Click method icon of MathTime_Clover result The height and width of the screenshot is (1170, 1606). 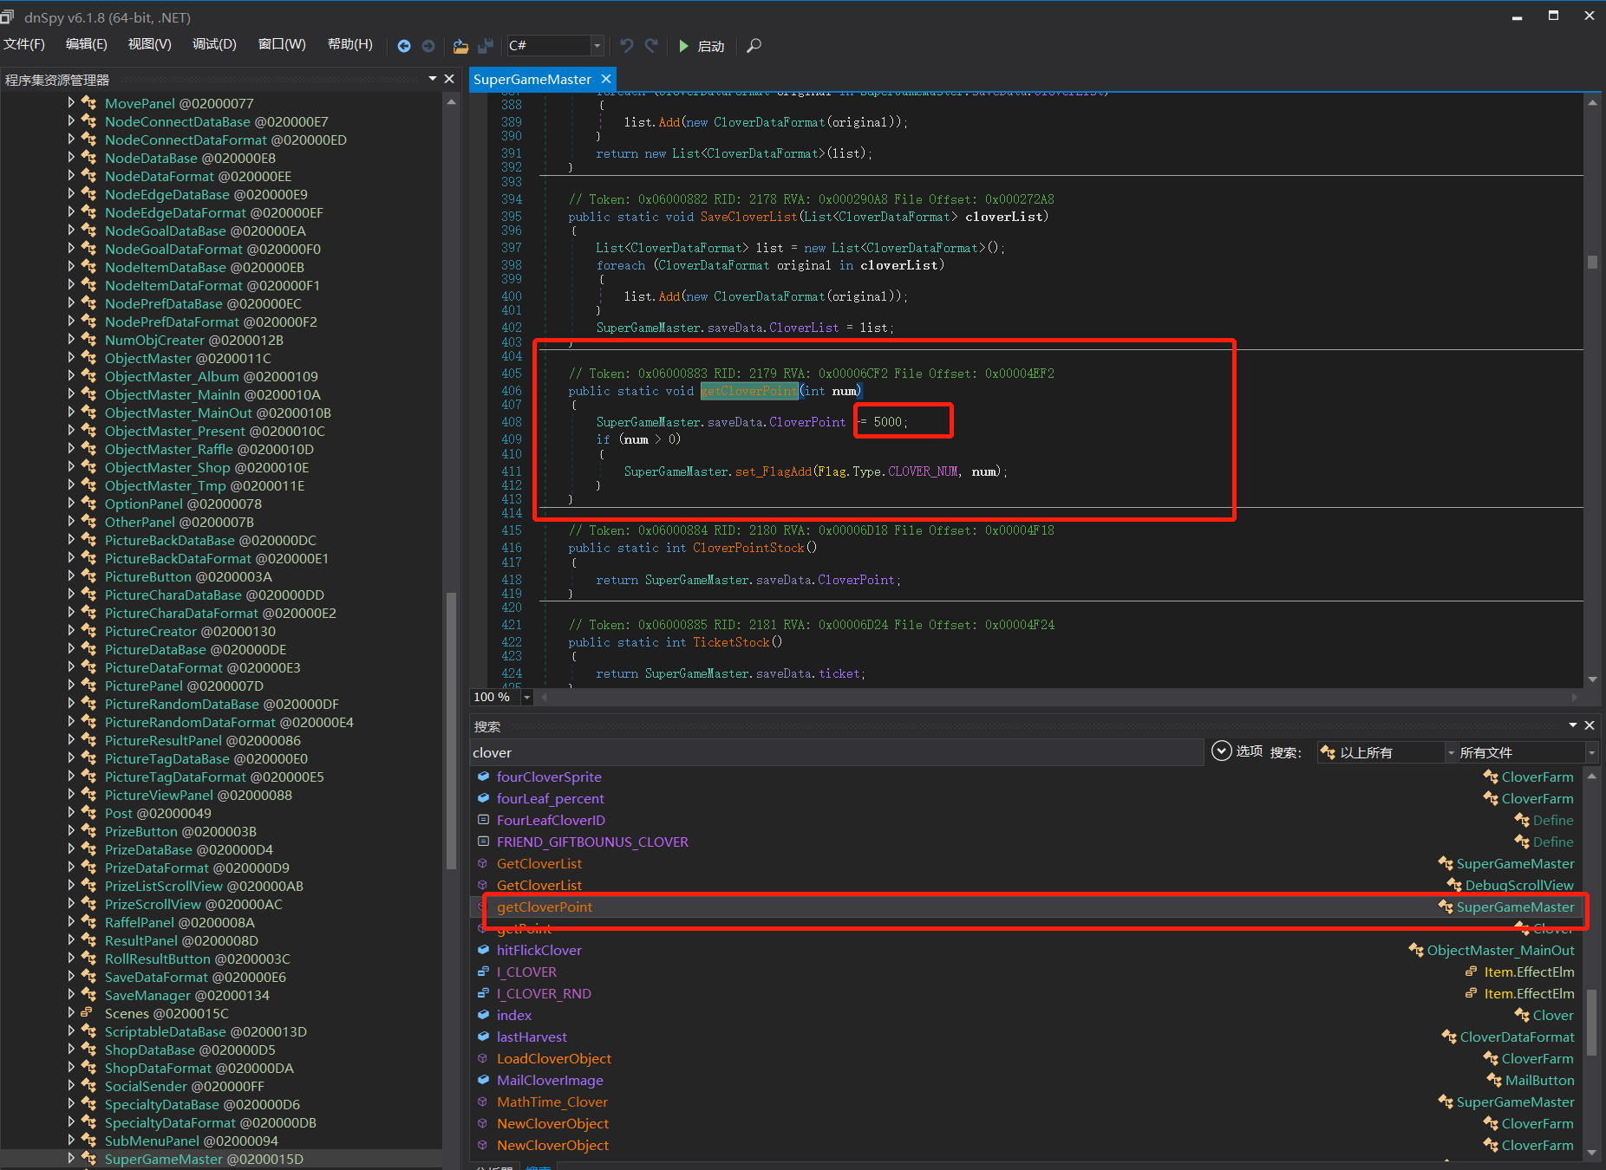click(x=483, y=1102)
